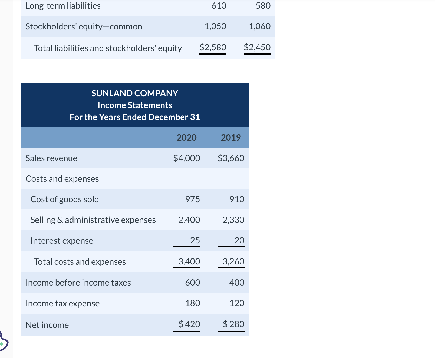Image resolution: width=435 pixels, height=358 pixels.
Task: Click the 2,330 expense value for 2019
Action: [233, 220]
